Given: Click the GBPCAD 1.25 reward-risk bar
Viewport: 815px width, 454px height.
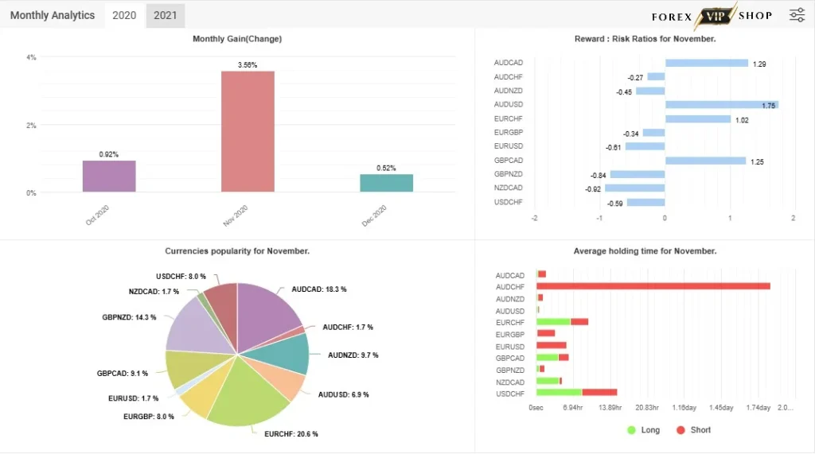Looking at the screenshot, I should click(705, 161).
